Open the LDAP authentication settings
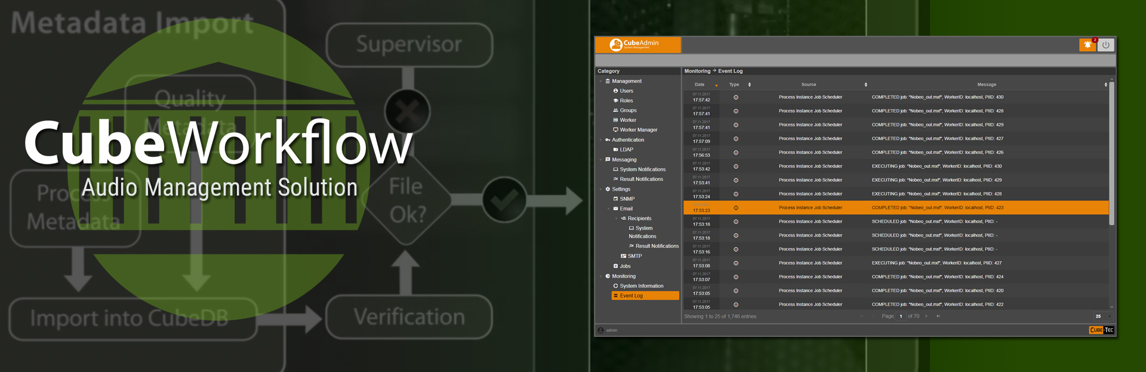Screen dimensions: 1146x372 click(626, 150)
